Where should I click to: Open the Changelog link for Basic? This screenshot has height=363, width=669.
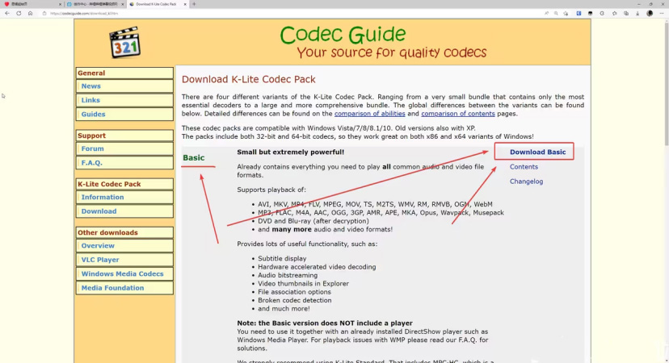point(526,181)
